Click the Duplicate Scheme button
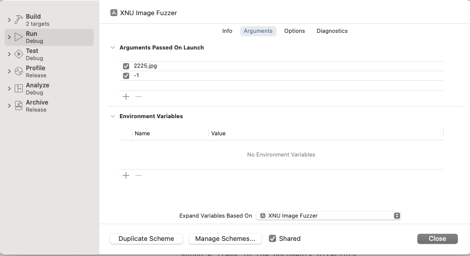Screen dimensions: 470x256 [x=146, y=238]
